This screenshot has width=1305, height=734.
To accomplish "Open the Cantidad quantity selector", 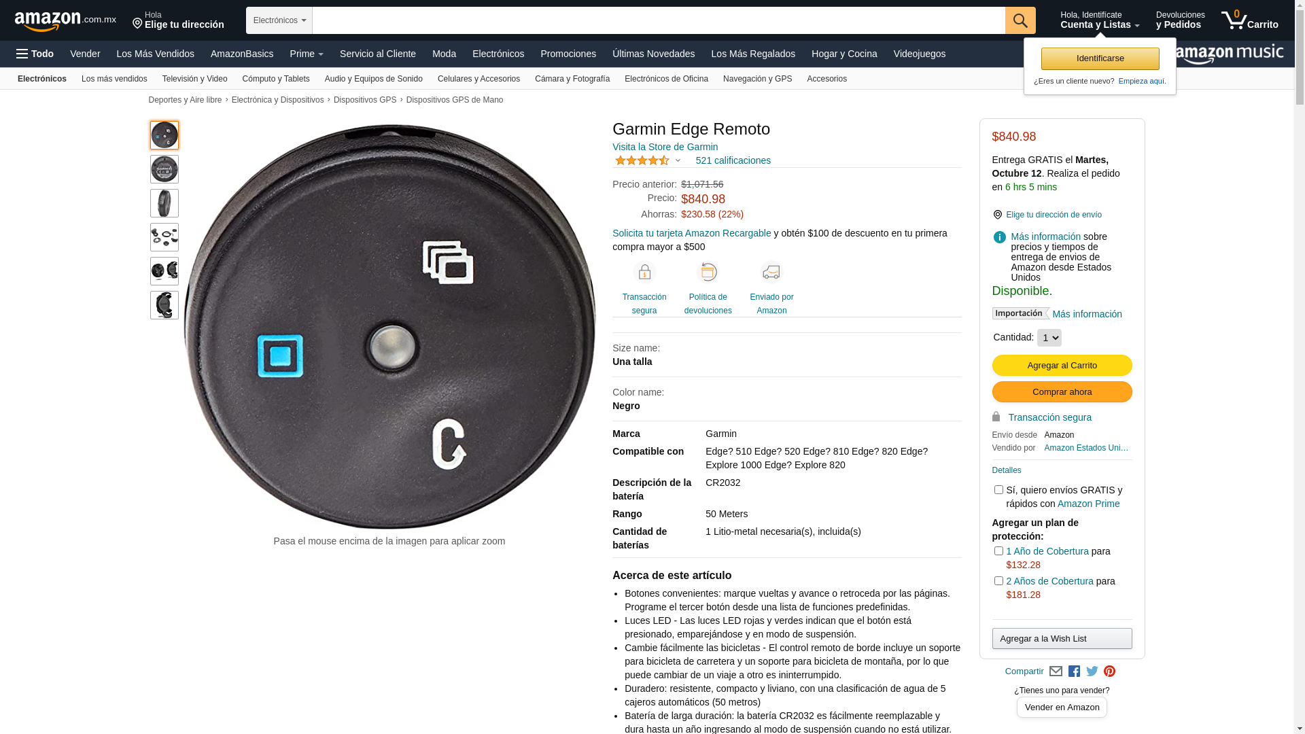I will (1049, 338).
